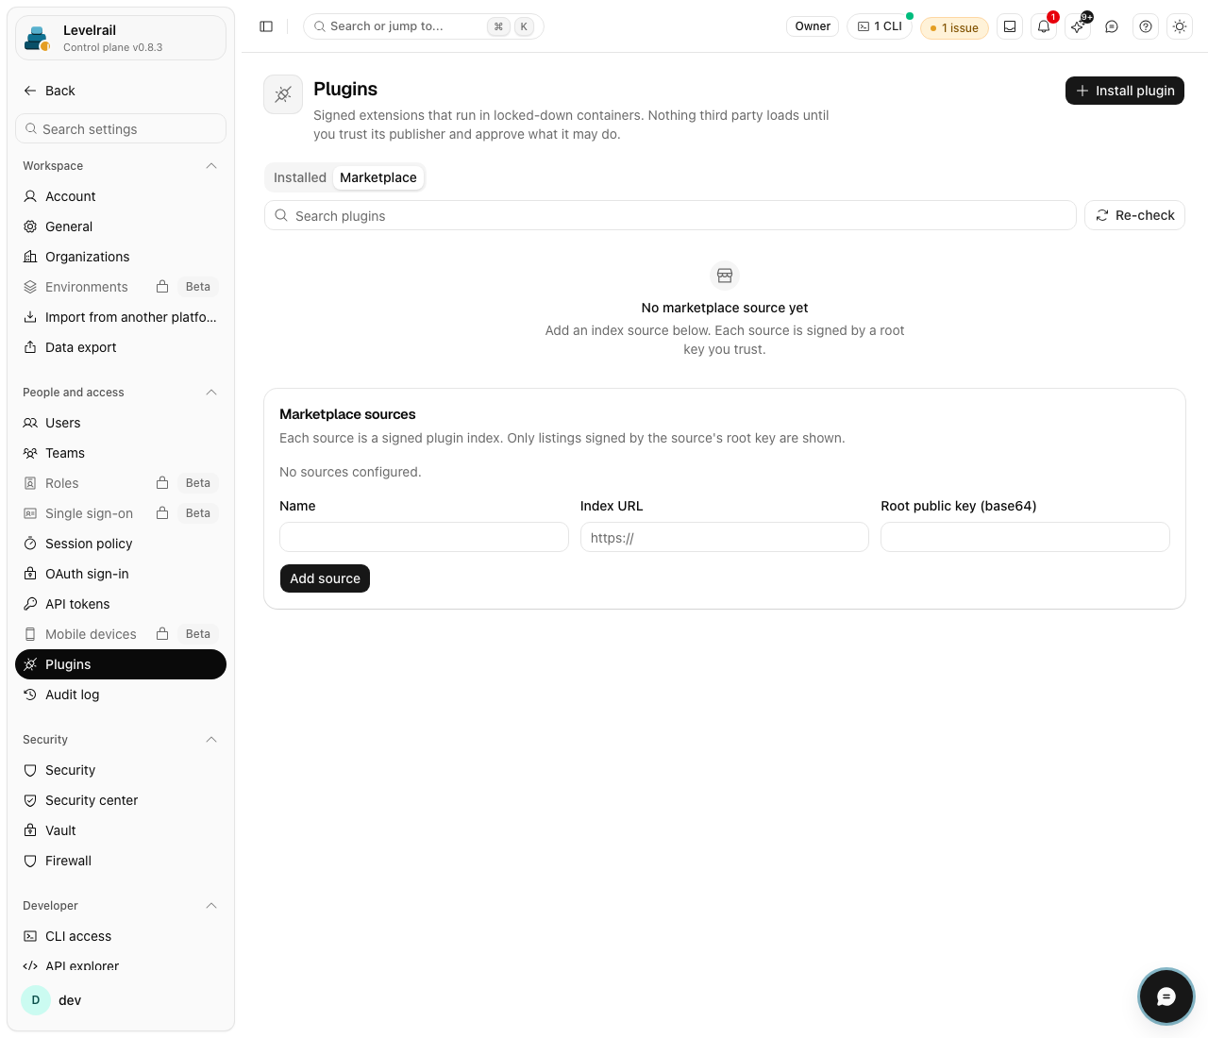
Task: Select Plugins in the sidebar
Action: click(x=121, y=664)
